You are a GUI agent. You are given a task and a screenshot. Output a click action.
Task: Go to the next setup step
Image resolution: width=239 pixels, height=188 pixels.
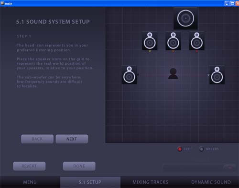tap(72, 139)
